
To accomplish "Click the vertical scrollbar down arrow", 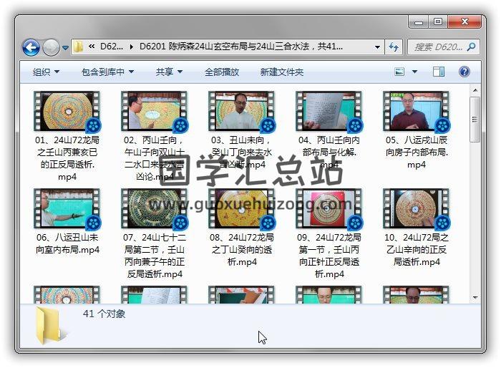I will (475, 296).
